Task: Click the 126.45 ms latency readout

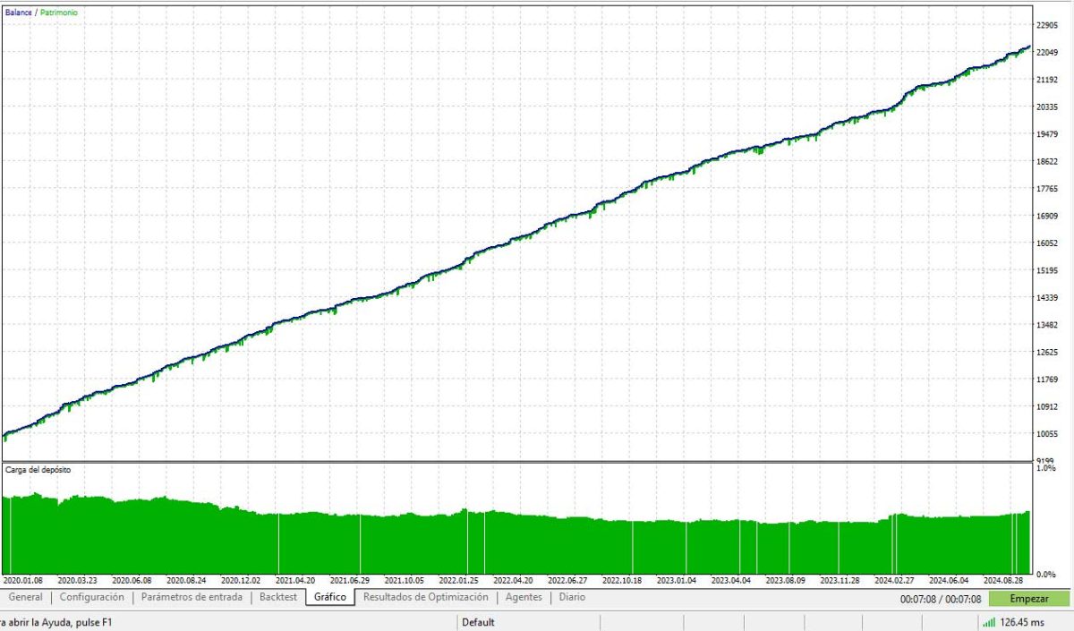Action: tap(1023, 622)
